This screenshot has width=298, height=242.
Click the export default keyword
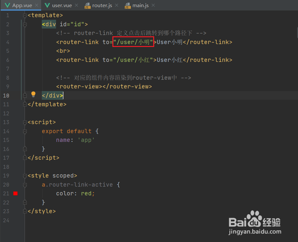coord(66,131)
